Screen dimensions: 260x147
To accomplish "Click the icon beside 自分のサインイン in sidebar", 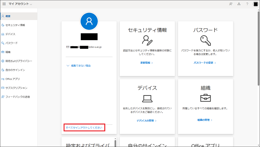I will point(3,70).
